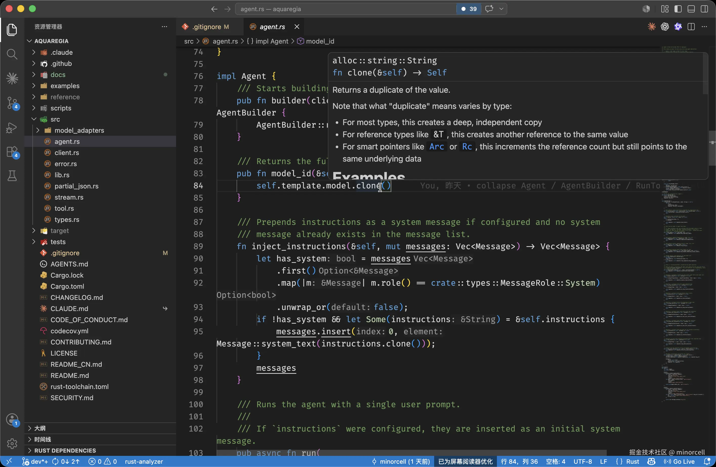716x467 pixels.
Task: Click the UTF-8 encoding indicator
Action: pos(583,461)
